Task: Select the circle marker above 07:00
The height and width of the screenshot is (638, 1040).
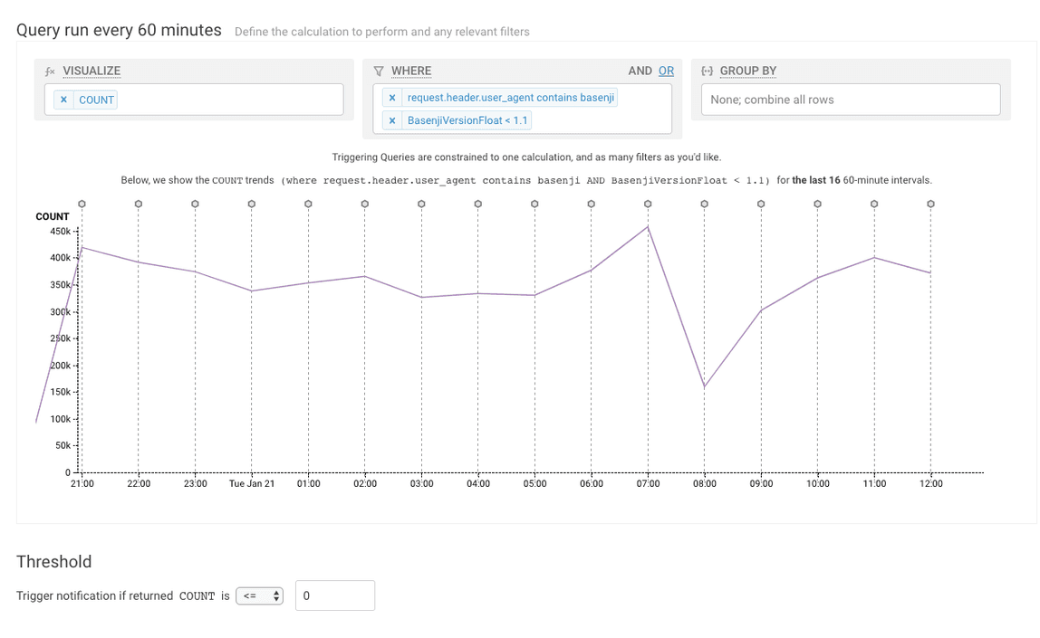Action: [648, 204]
